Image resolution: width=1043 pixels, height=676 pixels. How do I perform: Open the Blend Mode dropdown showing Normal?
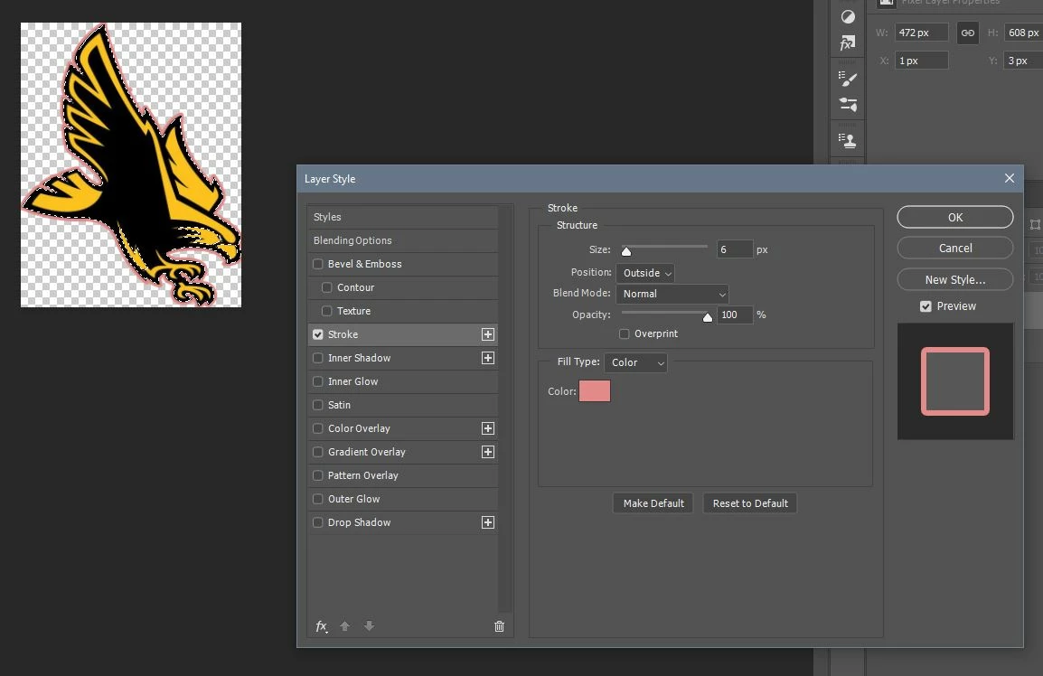click(672, 294)
